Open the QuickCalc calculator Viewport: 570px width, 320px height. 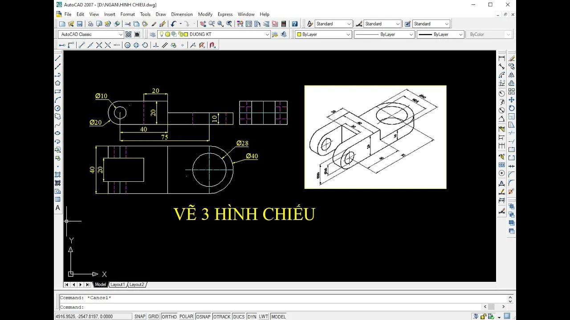click(284, 24)
